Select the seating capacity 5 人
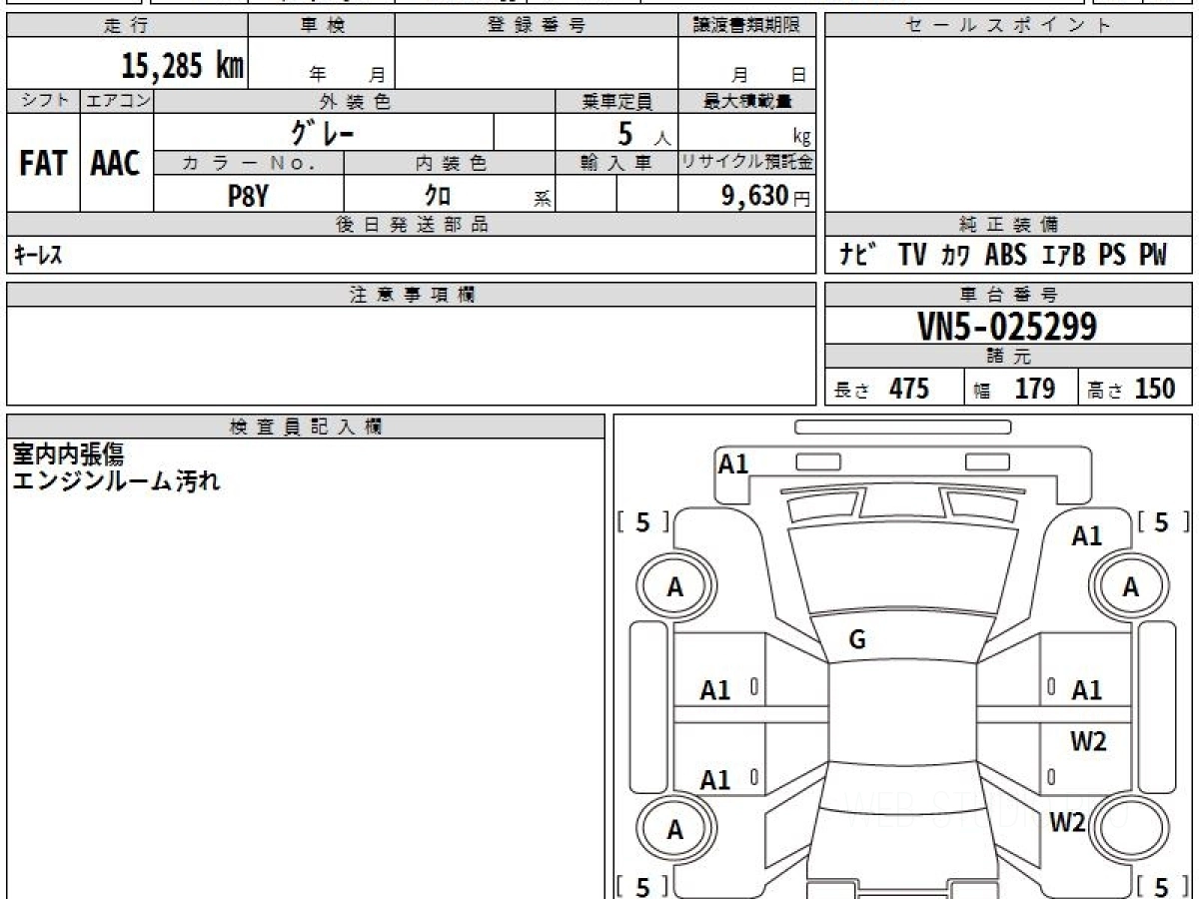 643,134
